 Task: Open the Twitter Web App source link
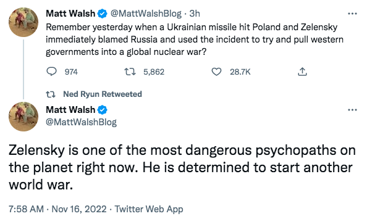pos(149,209)
